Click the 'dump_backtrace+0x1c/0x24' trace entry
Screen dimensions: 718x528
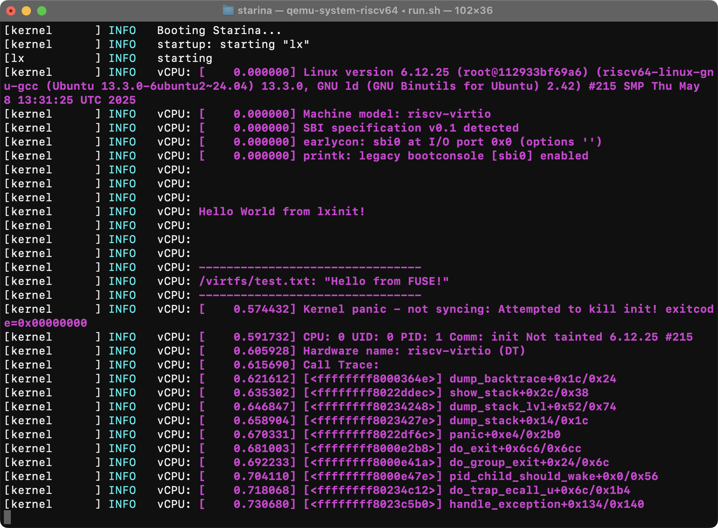click(533, 379)
